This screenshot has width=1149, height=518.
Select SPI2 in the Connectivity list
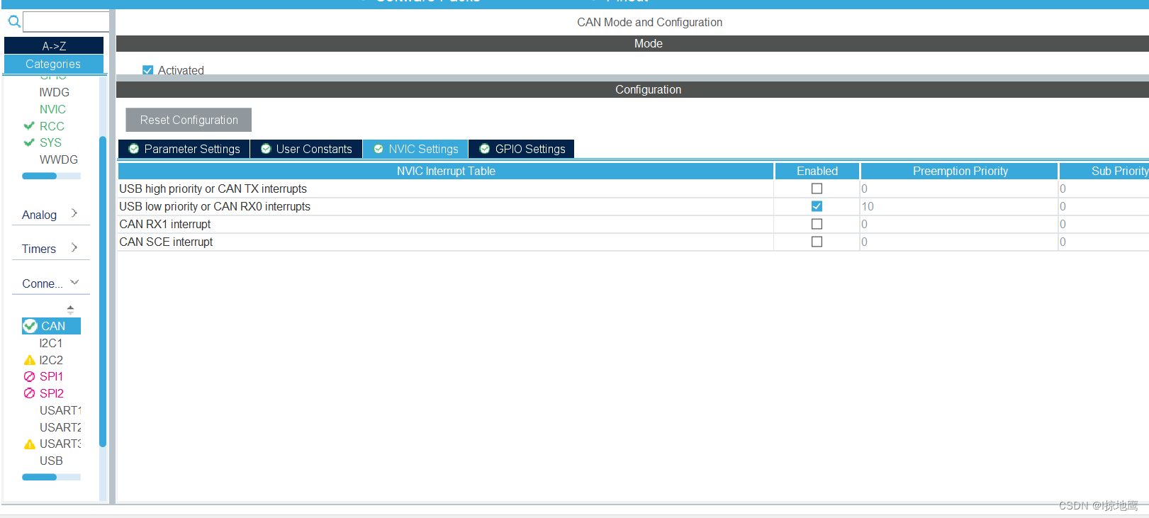51,393
